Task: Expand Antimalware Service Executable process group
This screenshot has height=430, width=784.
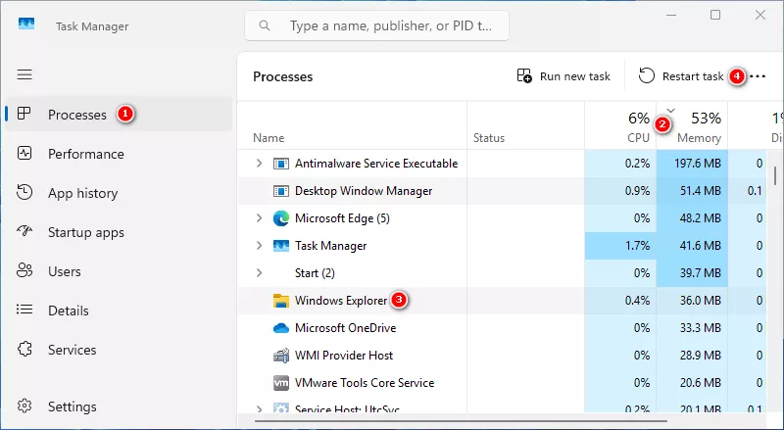Action: [x=259, y=163]
